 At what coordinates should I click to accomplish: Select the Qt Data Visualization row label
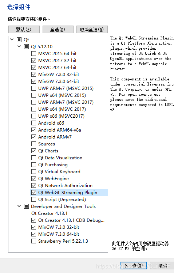tap(60, 158)
